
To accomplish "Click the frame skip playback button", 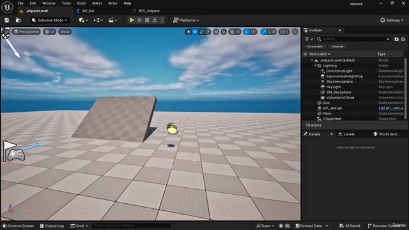I will (x=139, y=20).
